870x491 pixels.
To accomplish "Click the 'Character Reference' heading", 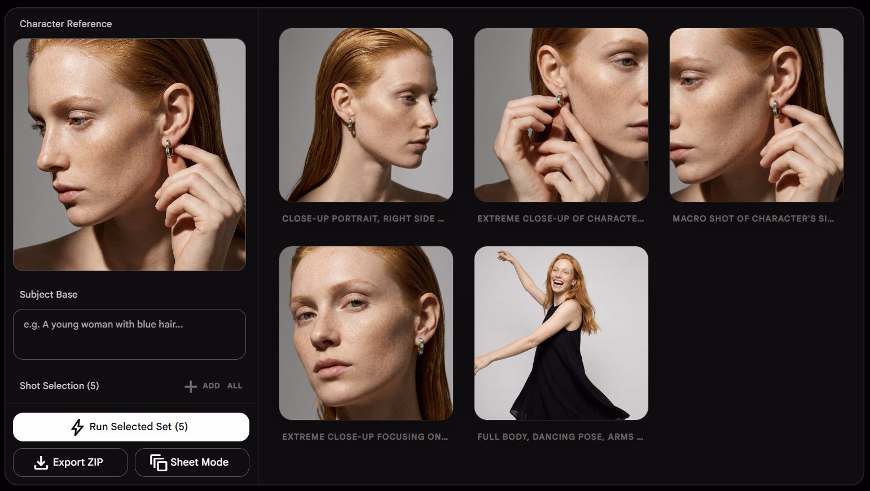I will [x=65, y=24].
